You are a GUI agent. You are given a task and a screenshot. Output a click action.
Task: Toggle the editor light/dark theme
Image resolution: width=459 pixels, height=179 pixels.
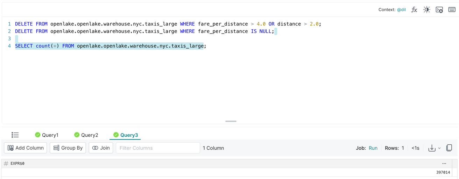[426, 10]
